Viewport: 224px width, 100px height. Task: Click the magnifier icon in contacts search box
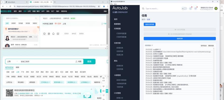tap(36, 18)
